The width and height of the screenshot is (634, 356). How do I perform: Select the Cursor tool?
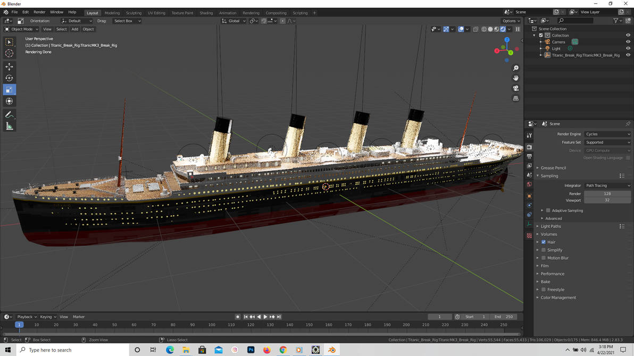9,53
